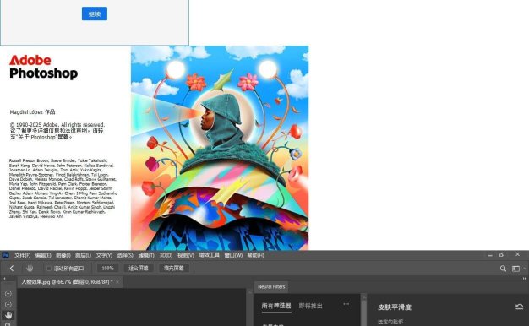Screen dimensions: 529x326
Task: Collapse the left toolbar double arrow
Action: tap(4, 279)
